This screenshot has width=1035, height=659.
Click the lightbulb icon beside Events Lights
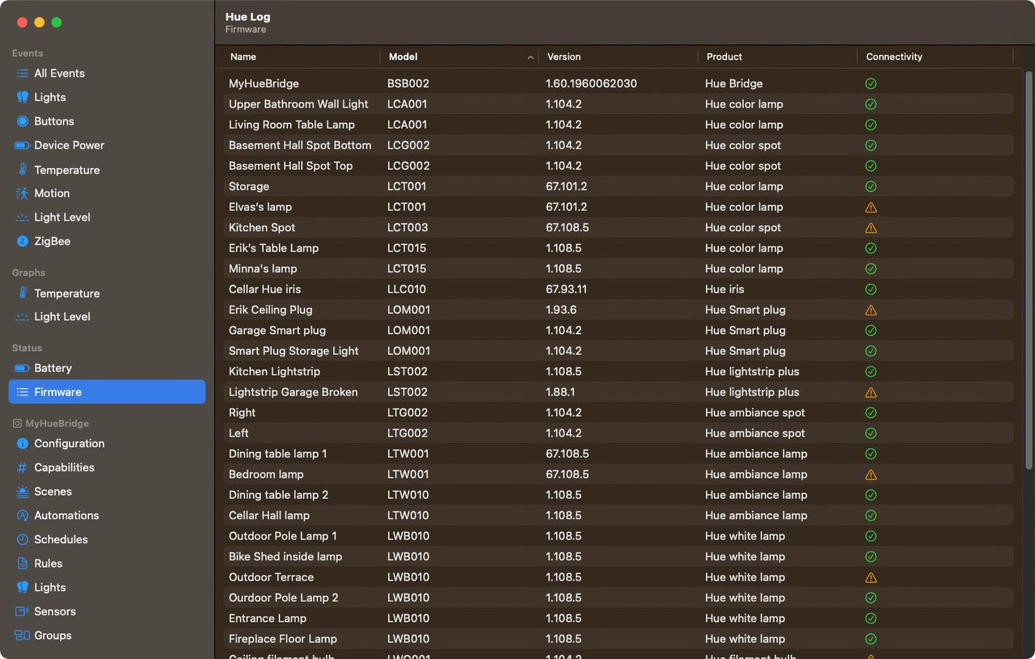tap(23, 97)
